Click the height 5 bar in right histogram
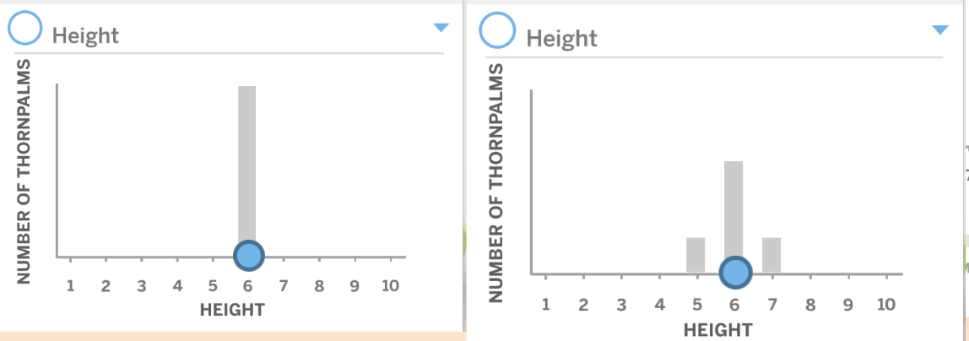 [696, 254]
